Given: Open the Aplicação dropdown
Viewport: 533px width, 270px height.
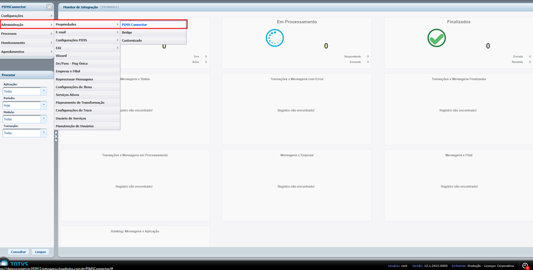Looking at the screenshot, I should coord(44,91).
